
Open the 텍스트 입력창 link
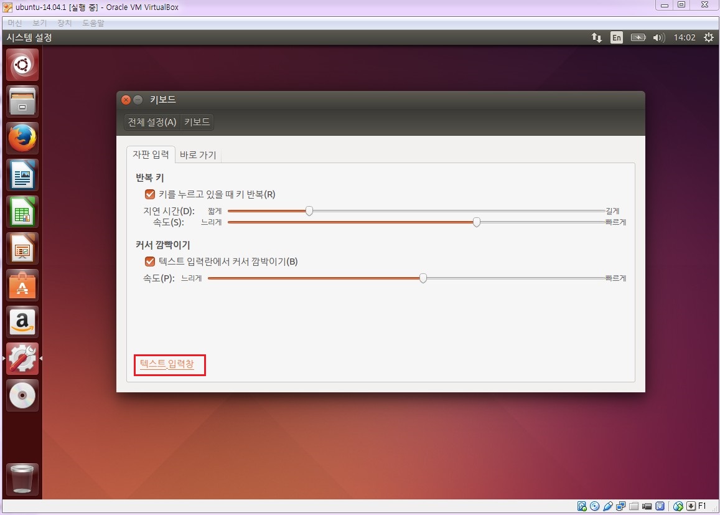click(169, 366)
